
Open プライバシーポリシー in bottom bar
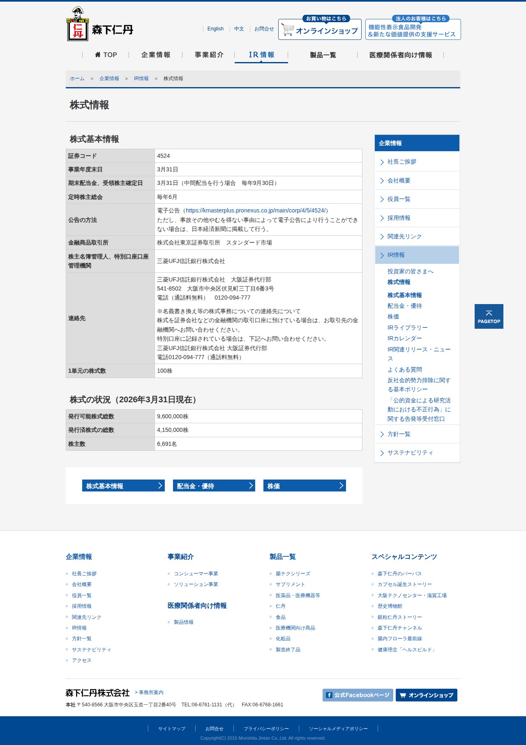coord(266,729)
